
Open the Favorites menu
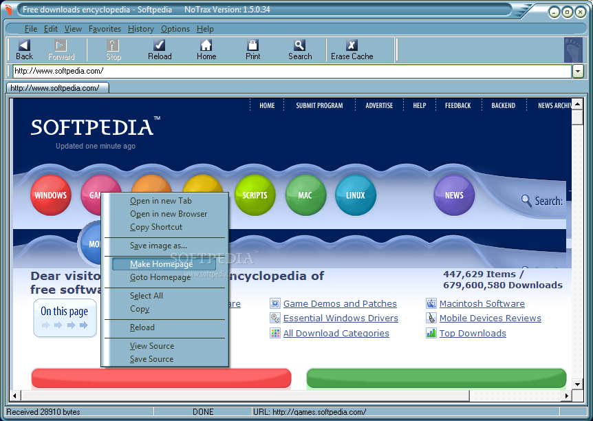105,29
